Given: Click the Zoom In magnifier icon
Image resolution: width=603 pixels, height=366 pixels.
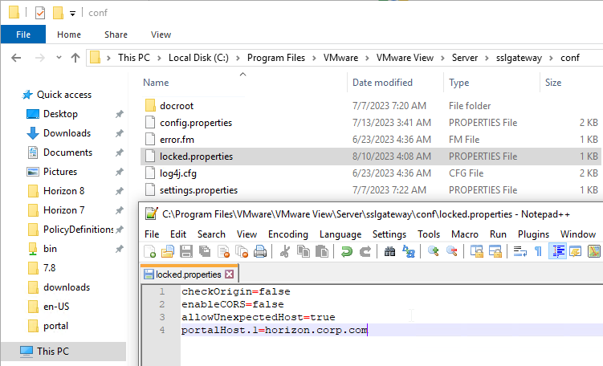Looking at the screenshot, I should [x=434, y=252].
